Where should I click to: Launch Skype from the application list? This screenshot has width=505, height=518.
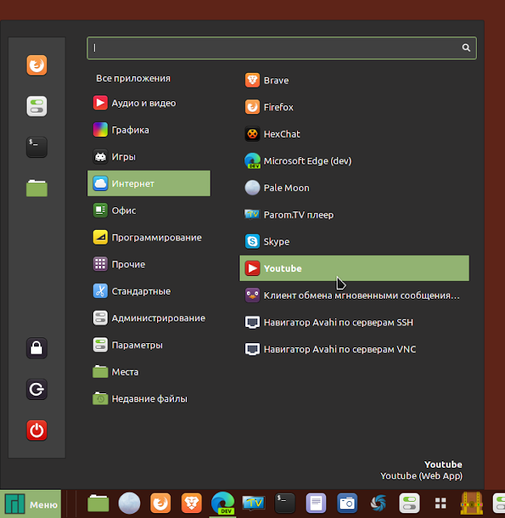(x=354, y=241)
